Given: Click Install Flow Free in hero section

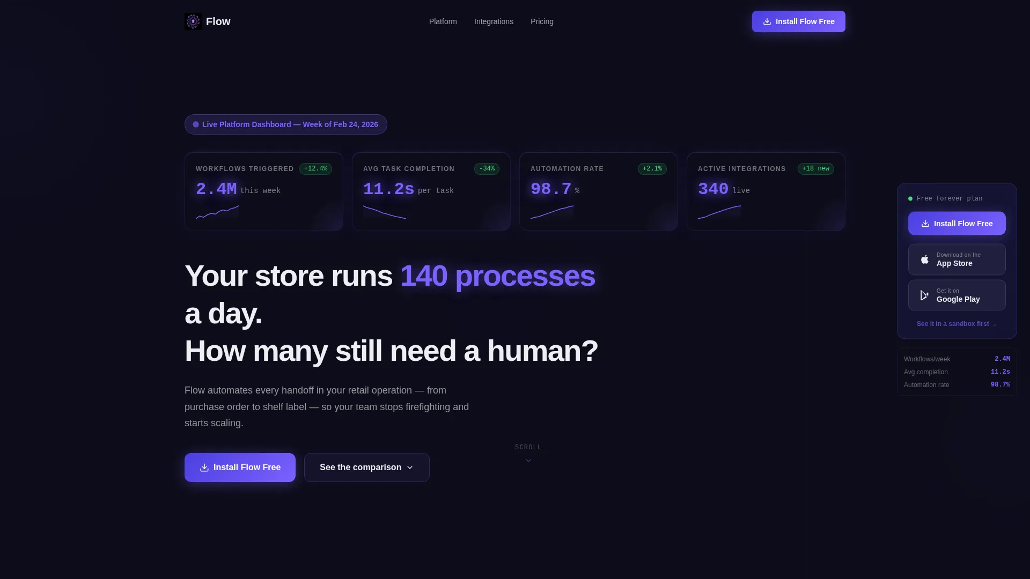Looking at the screenshot, I should [240, 467].
